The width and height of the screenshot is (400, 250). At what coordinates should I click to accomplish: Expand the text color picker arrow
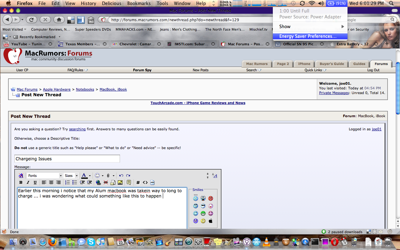click(90, 176)
